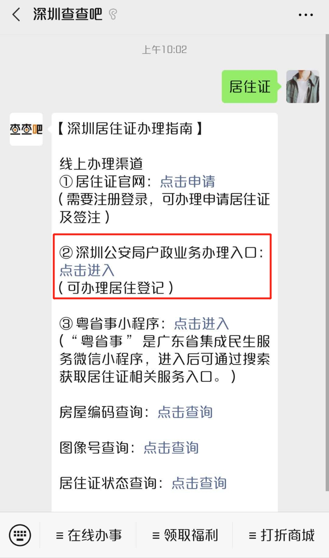Image resolution: width=329 pixels, height=558 pixels.
Task: Expand the 领取福利 menu
Action: (x=185, y=535)
